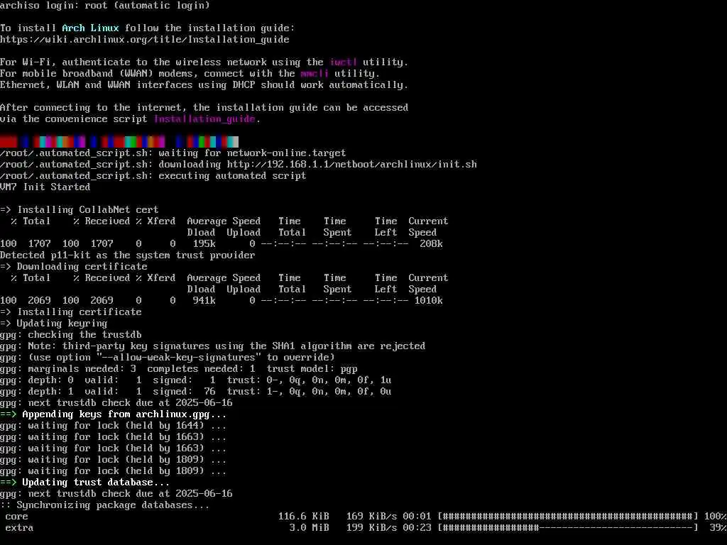Screen dimensions: 727x545
Task: Click "==> Updating trust database..." line
Action: pos(85,483)
